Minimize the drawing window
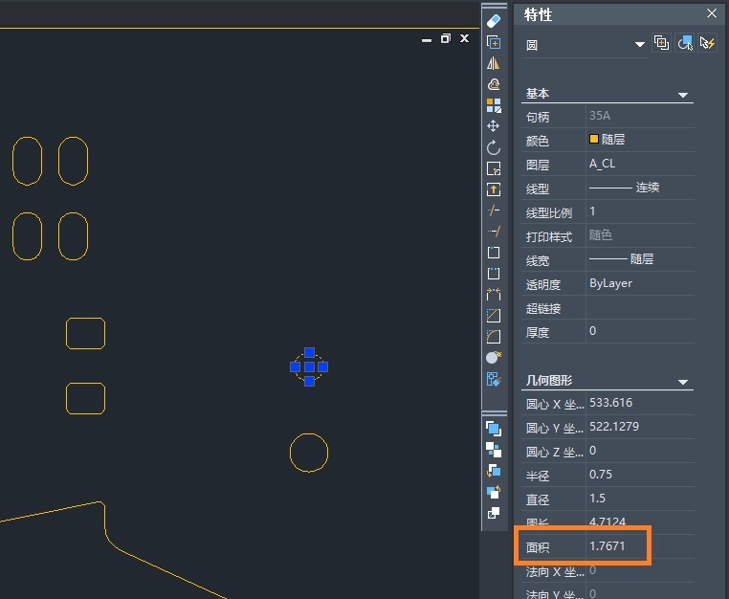Viewport: 729px width, 599px height. [x=427, y=39]
